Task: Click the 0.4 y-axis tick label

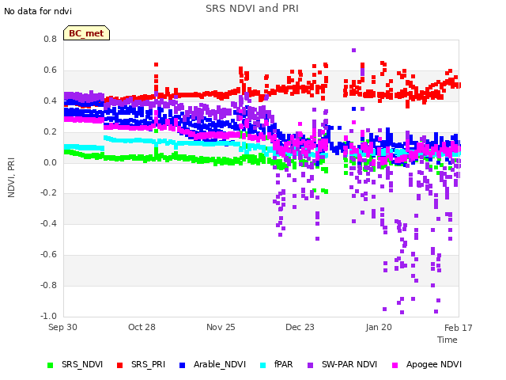Action: coord(50,101)
